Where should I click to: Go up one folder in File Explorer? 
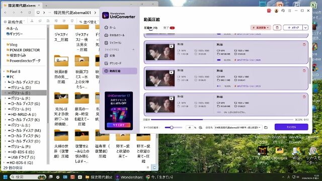(22, 13)
